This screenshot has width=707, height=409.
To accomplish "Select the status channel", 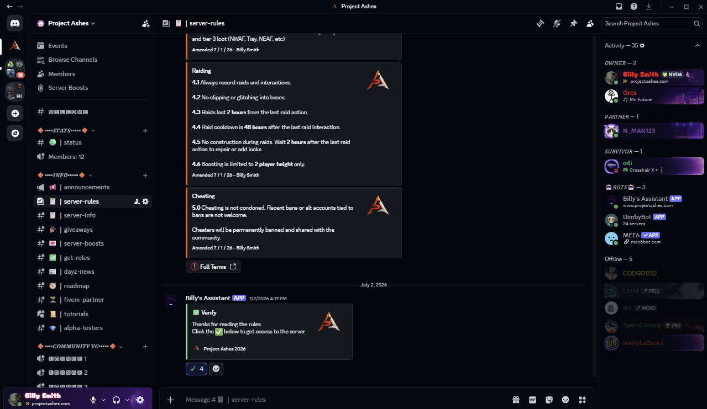I will [x=92, y=142].
